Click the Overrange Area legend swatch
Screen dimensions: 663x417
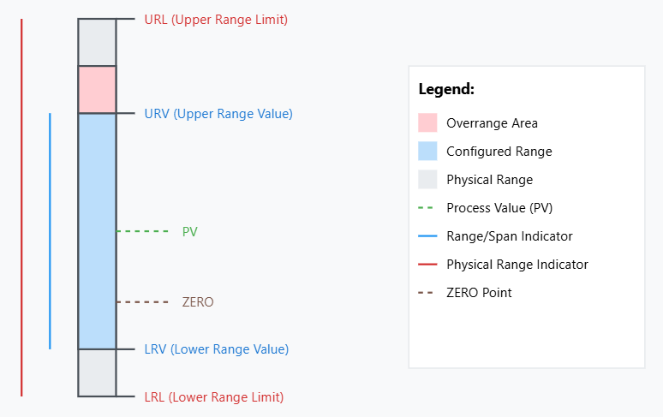coord(427,122)
